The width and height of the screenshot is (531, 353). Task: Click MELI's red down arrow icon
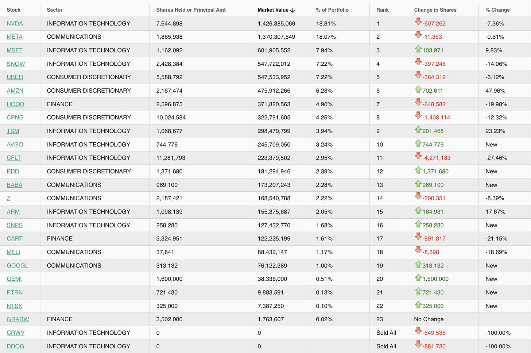(x=418, y=250)
